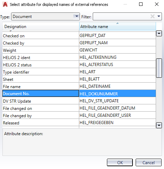Screen dimensions: 164x169
Task: Clear the filter with the X icon
Action: [x=153, y=16]
